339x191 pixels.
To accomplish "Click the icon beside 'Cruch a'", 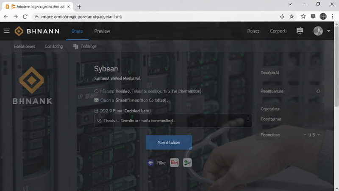I will pos(97,100).
